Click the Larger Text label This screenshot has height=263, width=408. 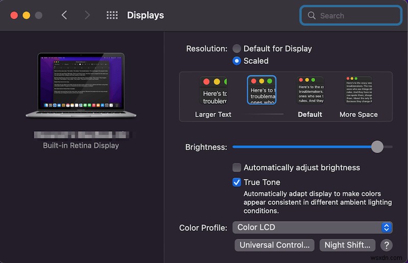click(213, 114)
